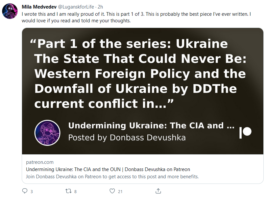Click the tweet body text
The width and height of the screenshot is (266, 197).
[136, 17]
